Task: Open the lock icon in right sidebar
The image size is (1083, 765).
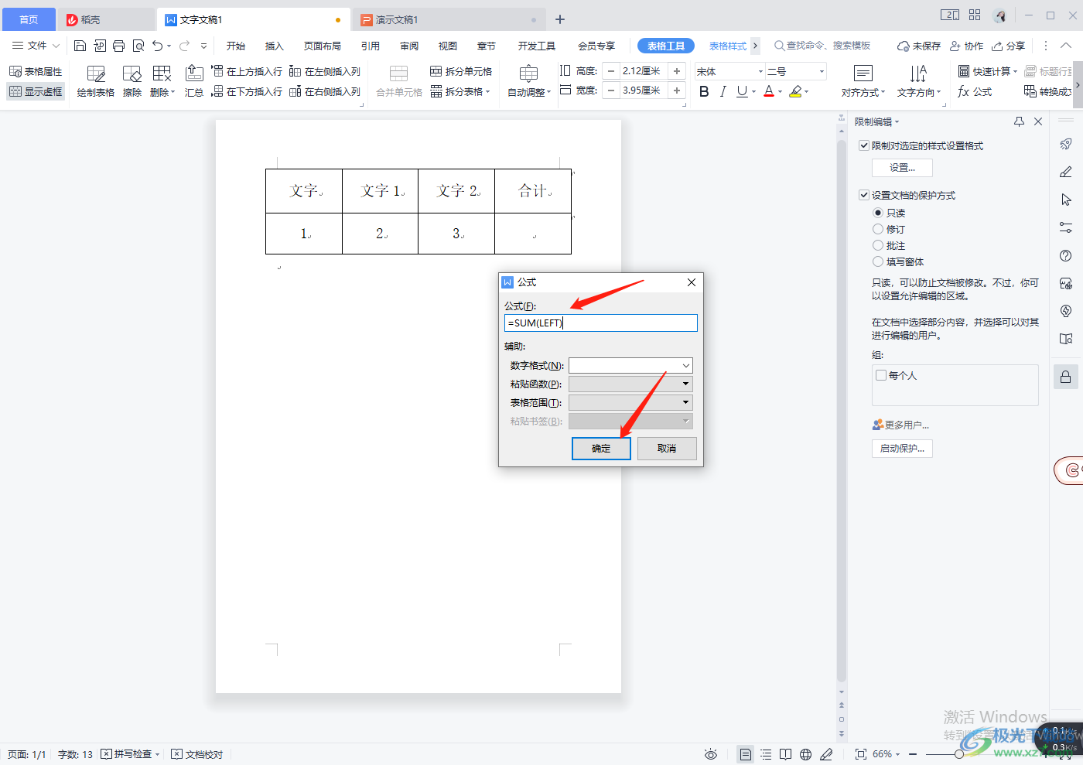Action: point(1066,377)
